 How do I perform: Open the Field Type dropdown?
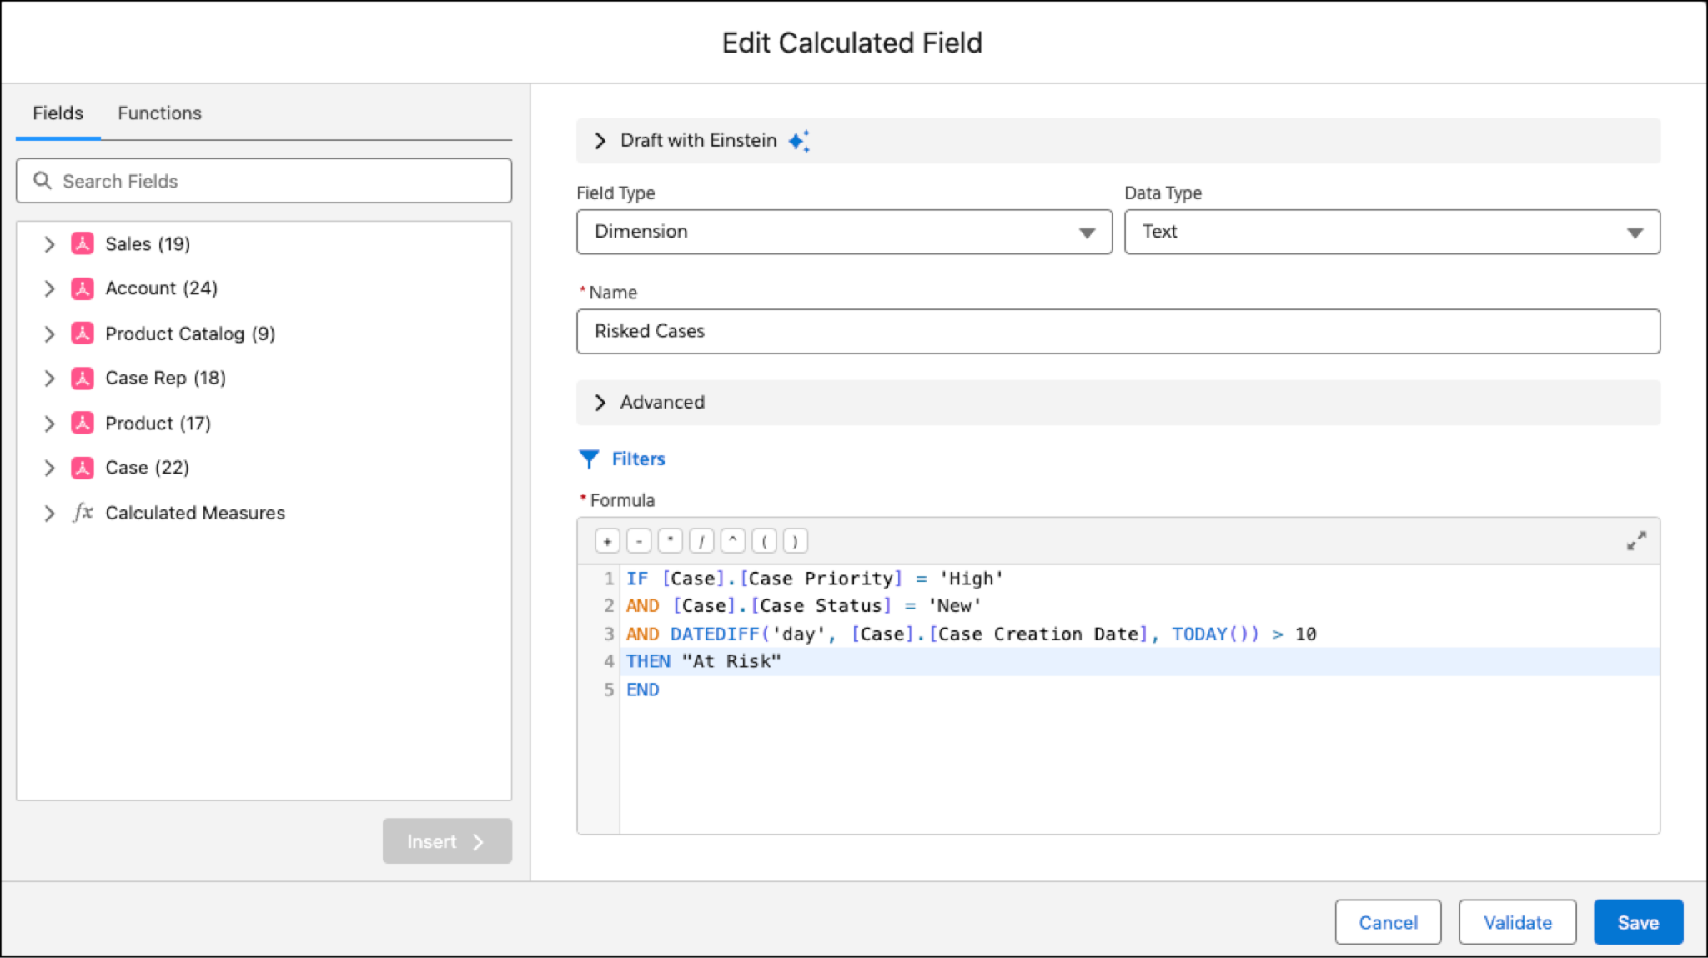click(x=844, y=232)
